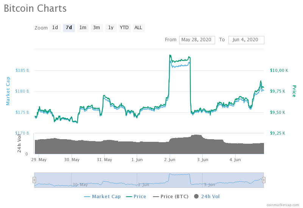
Task: Click the 2. Jun axis label
Action: (x=170, y=160)
